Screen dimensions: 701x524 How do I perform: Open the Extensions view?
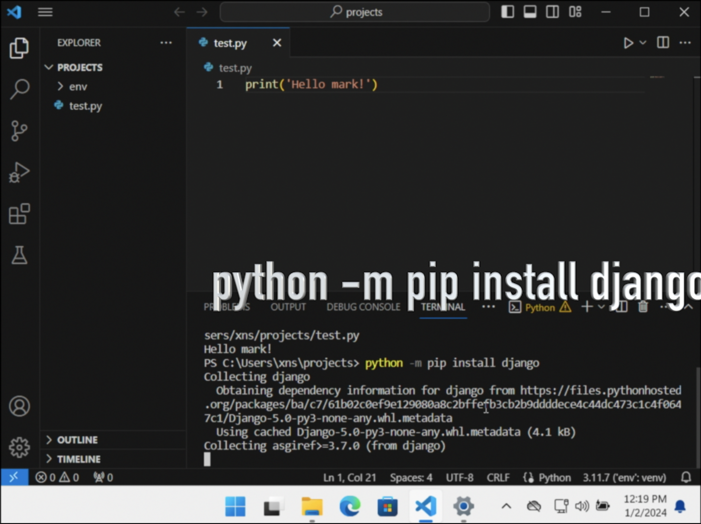click(19, 214)
